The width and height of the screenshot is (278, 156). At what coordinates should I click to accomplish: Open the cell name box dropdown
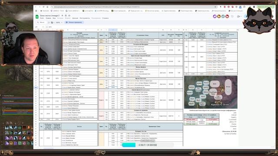pos(43,27)
